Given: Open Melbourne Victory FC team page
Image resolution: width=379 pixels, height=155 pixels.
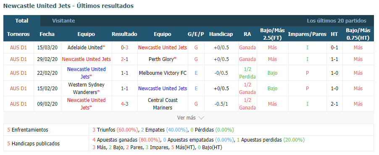Looking at the screenshot, I should point(163,73).
